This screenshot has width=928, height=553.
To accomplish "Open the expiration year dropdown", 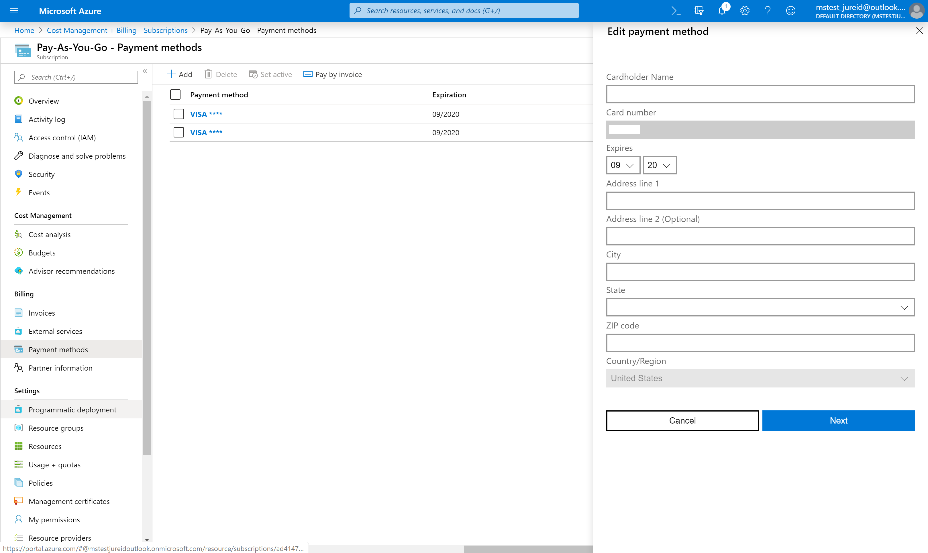I will click(x=659, y=165).
